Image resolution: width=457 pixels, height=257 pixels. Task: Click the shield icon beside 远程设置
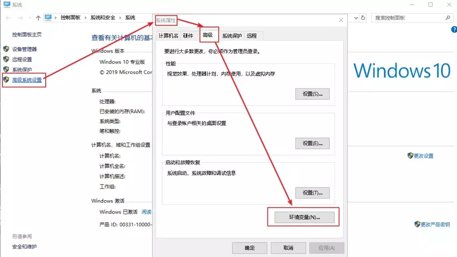coord(6,59)
